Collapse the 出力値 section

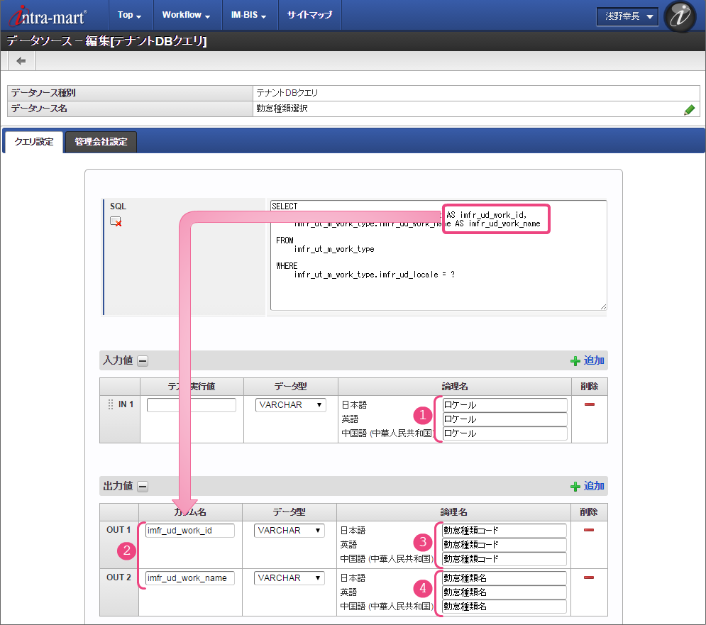click(x=143, y=487)
